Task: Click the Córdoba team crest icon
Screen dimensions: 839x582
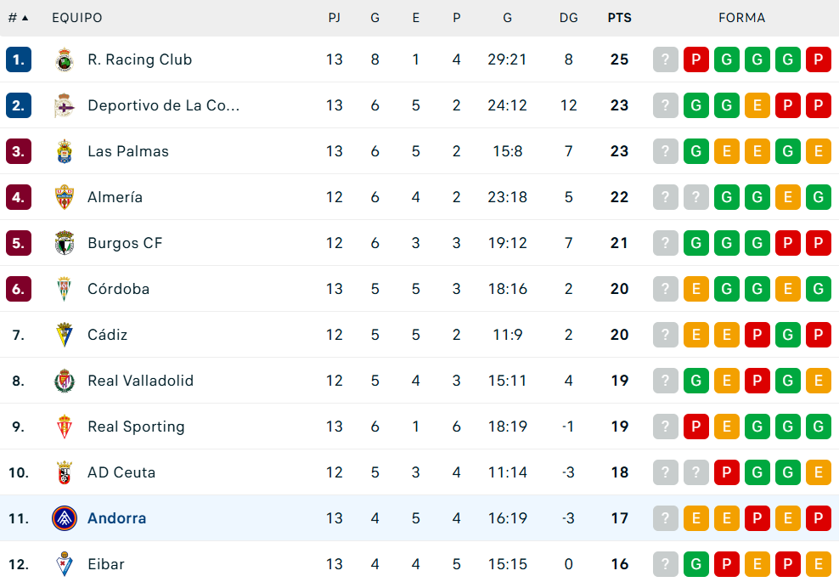Action: coord(65,289)
